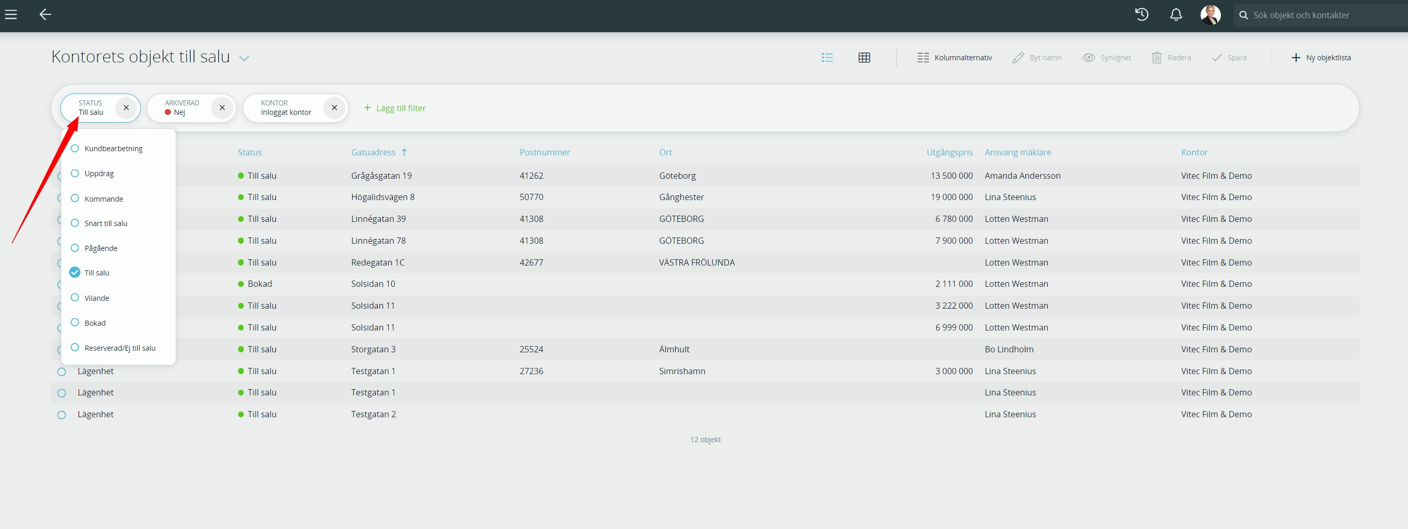Click the Bo Lindholm broker cell

coord(1009,349)
